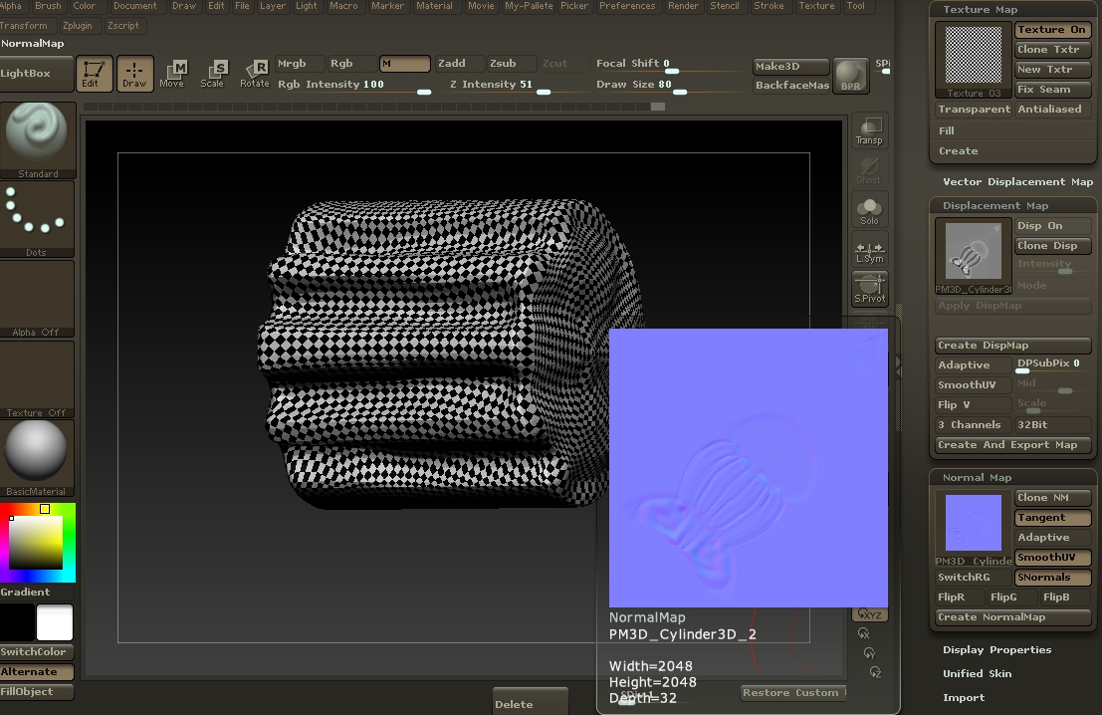This screenshot has width=1102, height=715.
Task: Collapse the Displacement Map section
Action: tap(995, 206)
